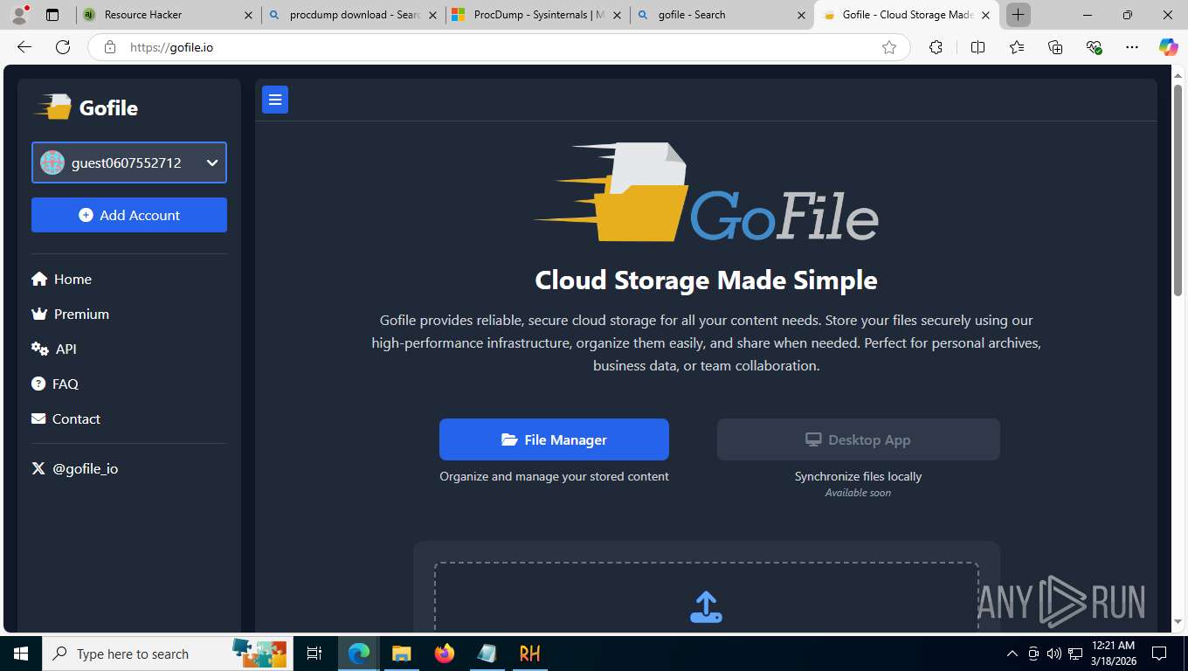This screenshot has width=1188, height=671.
Task: Open the Contact sidebar link
Action: (x=66, y=419)
